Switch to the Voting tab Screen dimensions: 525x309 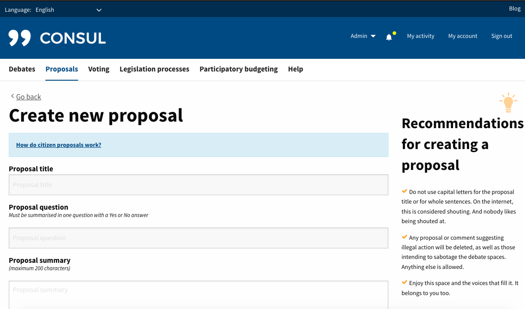[99, 69]
